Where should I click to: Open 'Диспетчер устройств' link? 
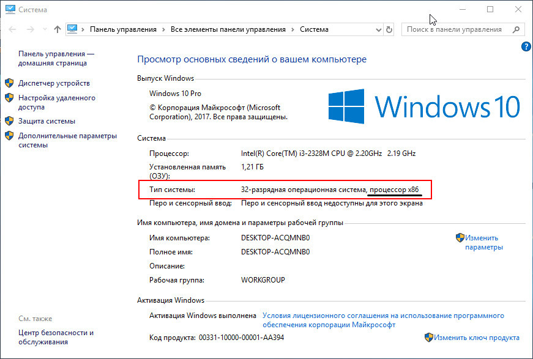pos(54,83)
